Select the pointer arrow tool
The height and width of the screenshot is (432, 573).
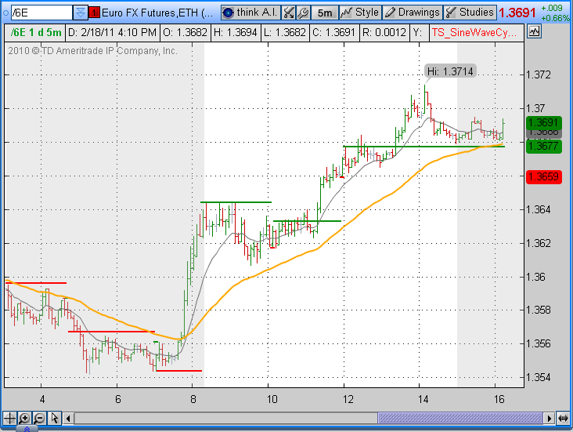tap(55, 418)
